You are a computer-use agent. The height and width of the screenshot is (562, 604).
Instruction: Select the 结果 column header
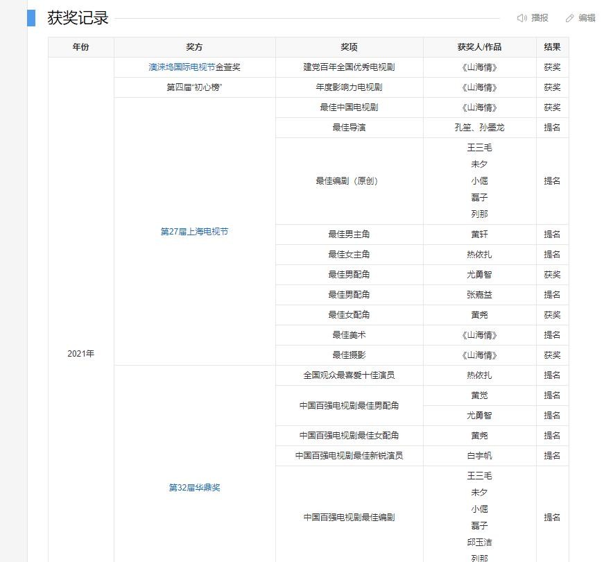pyautogui.click(x=552, y=47)
